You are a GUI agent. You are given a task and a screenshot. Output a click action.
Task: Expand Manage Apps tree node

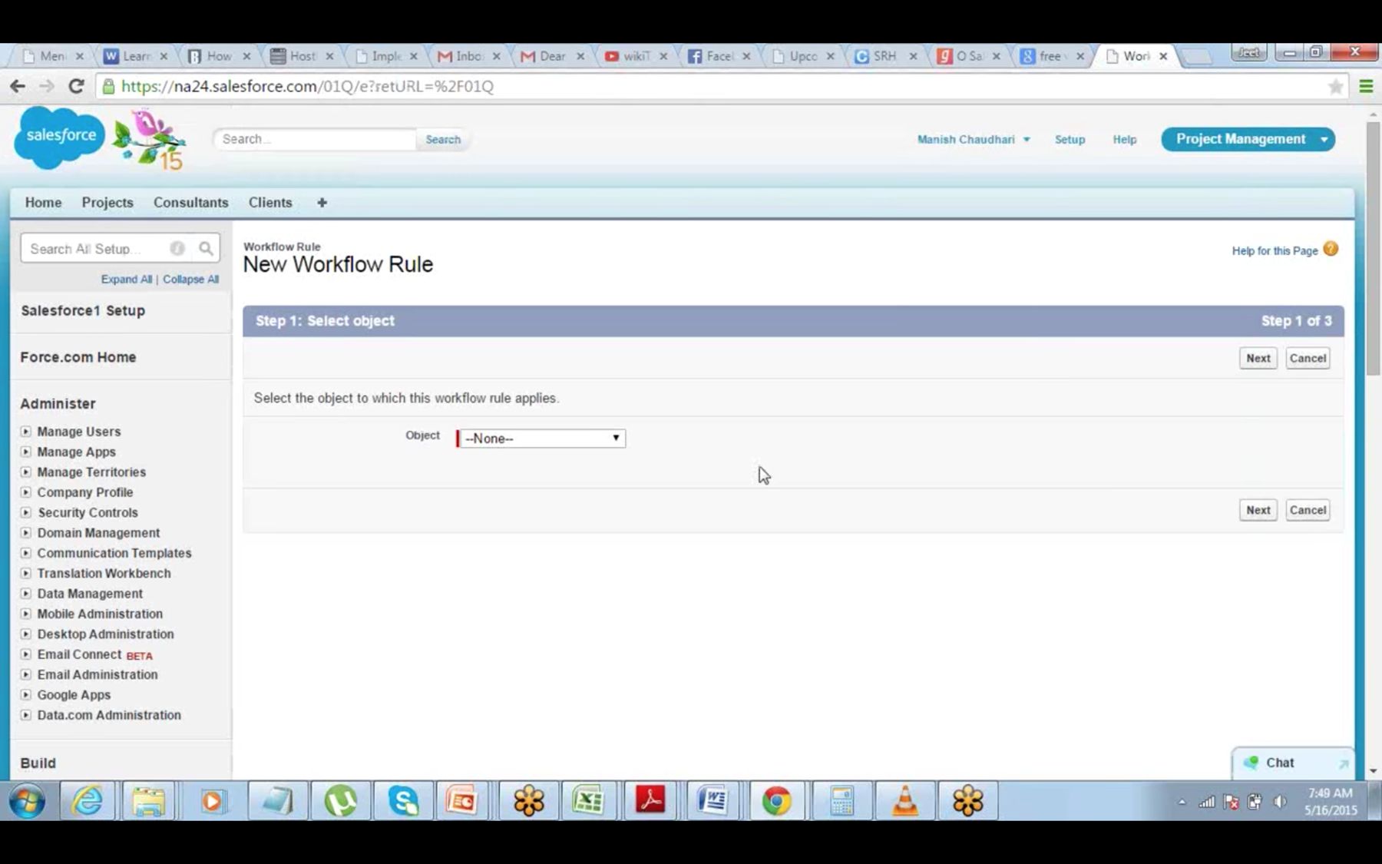tap(25, 452)
